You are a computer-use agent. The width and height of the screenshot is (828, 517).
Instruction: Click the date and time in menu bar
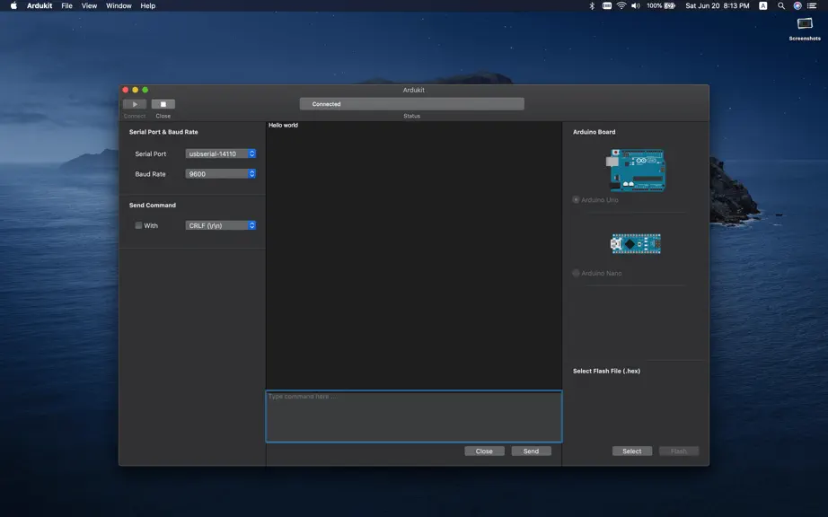(718, 5)
